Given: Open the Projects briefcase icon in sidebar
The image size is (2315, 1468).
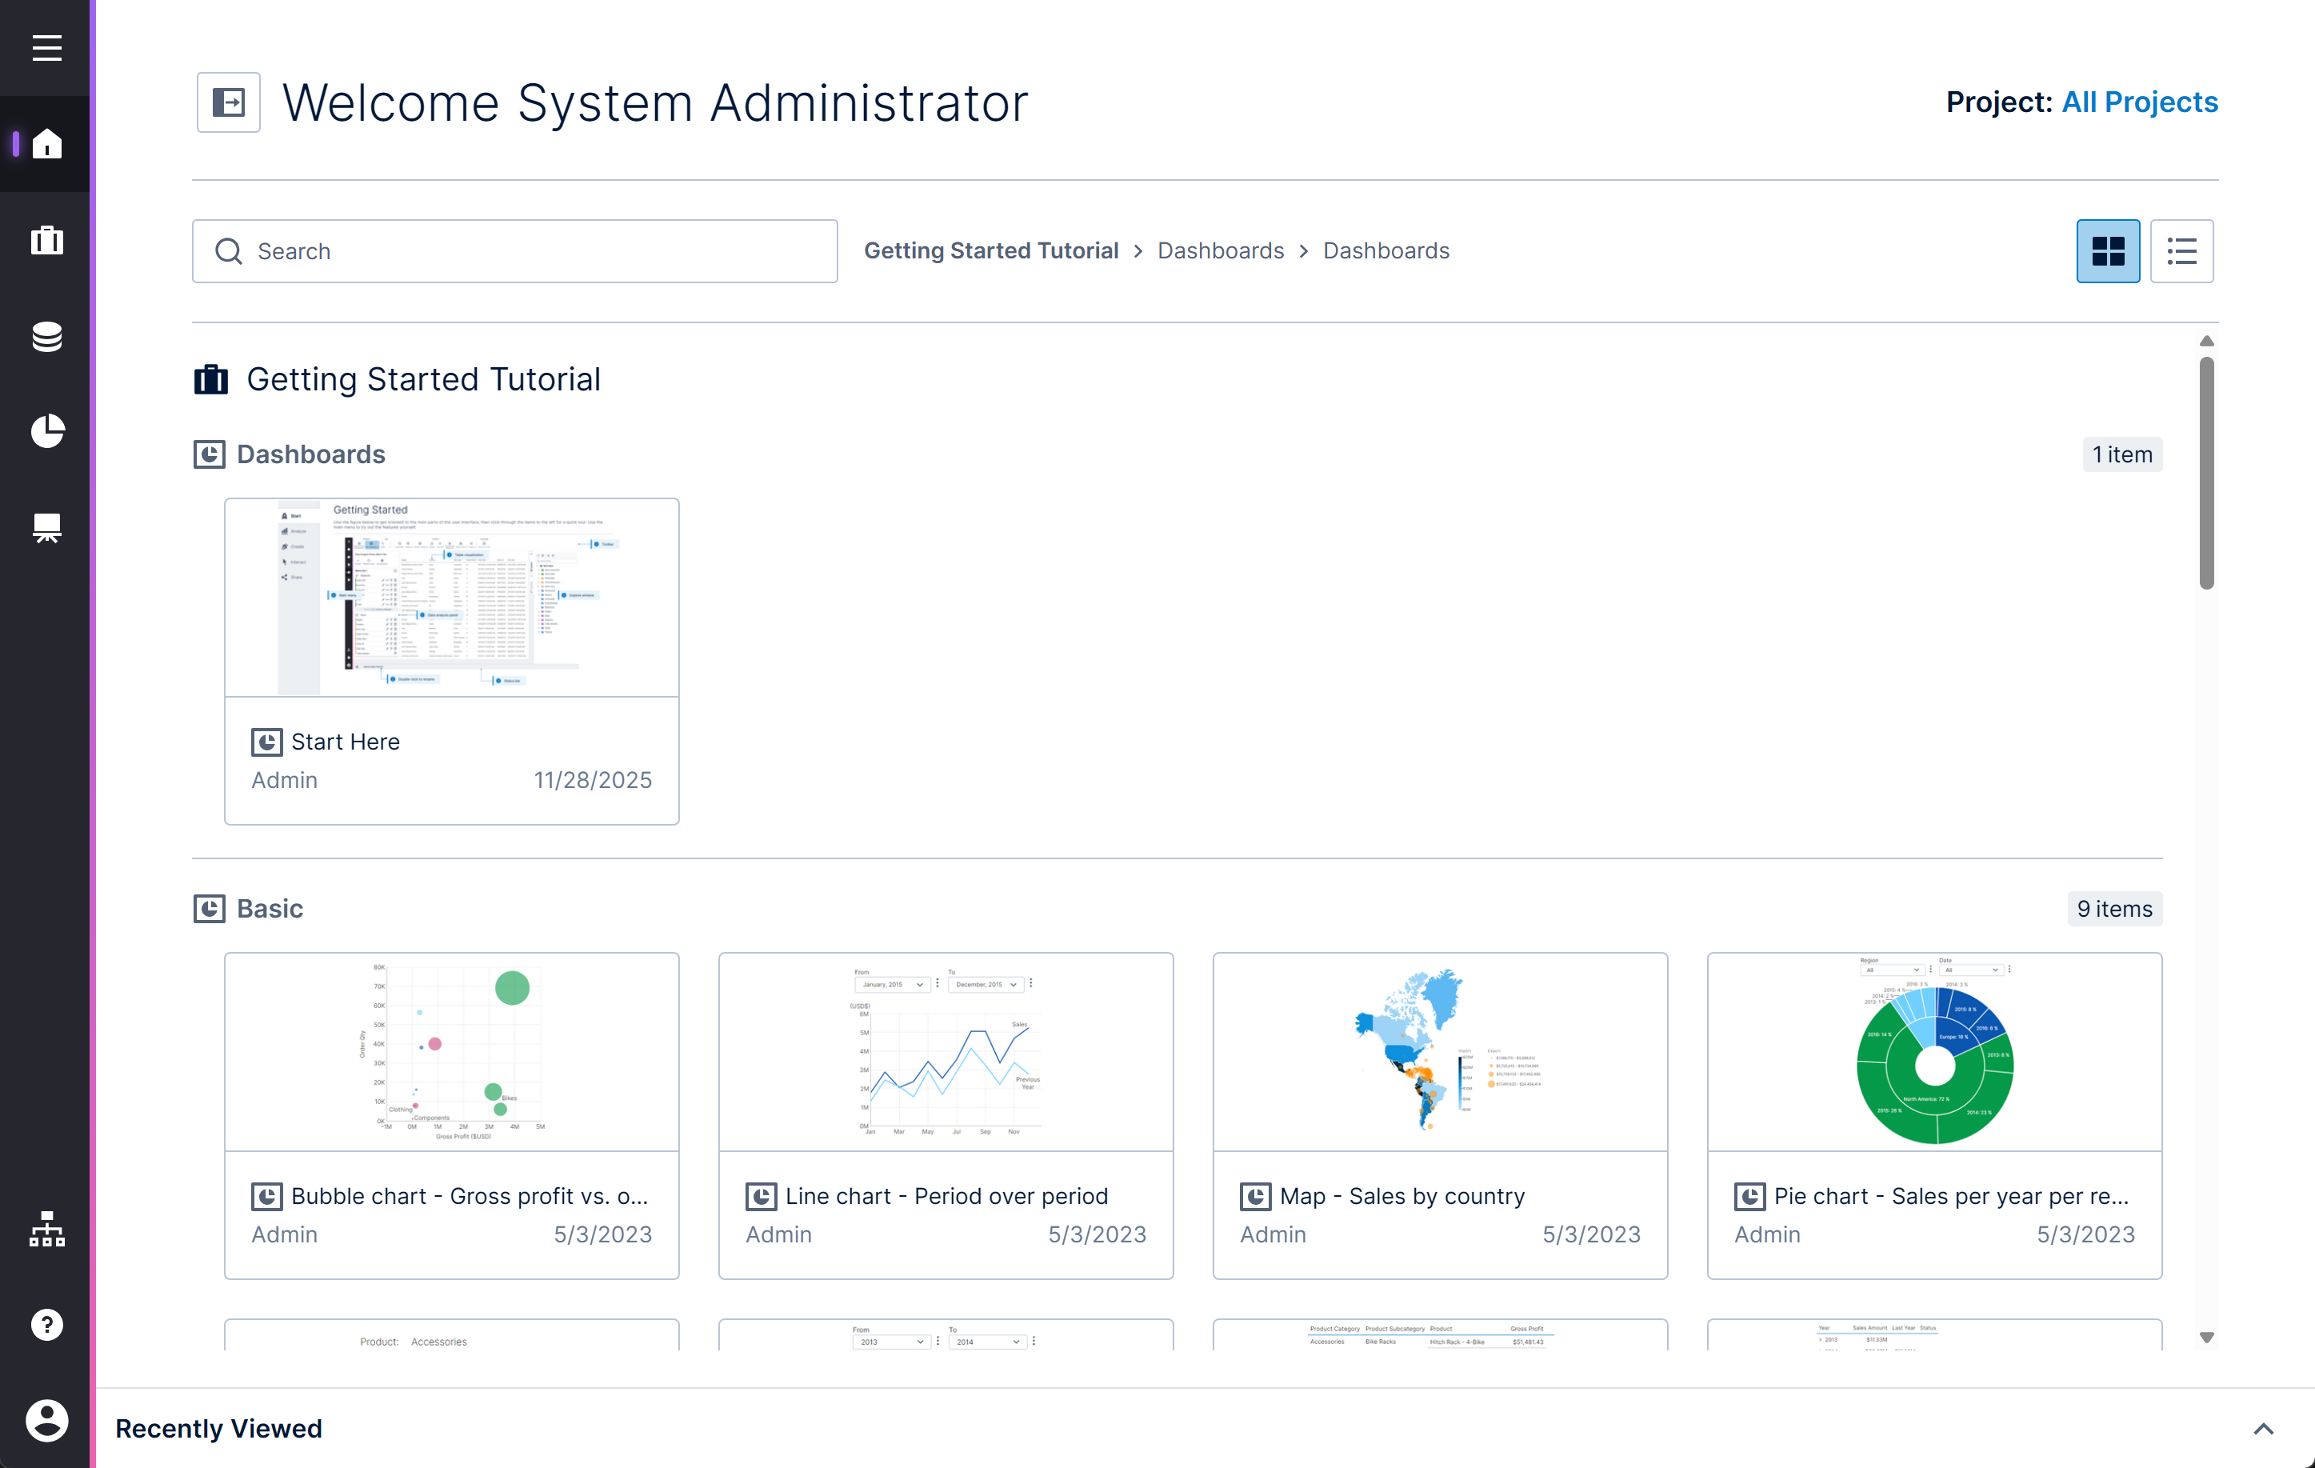Looking at the screenshot, I should click(x=46, y=240).
